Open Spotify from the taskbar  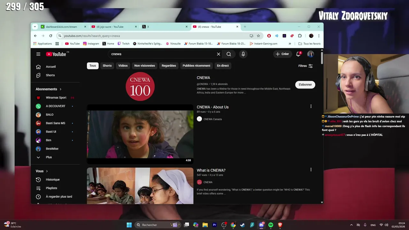pyautogui.click(x=271, y=225)
